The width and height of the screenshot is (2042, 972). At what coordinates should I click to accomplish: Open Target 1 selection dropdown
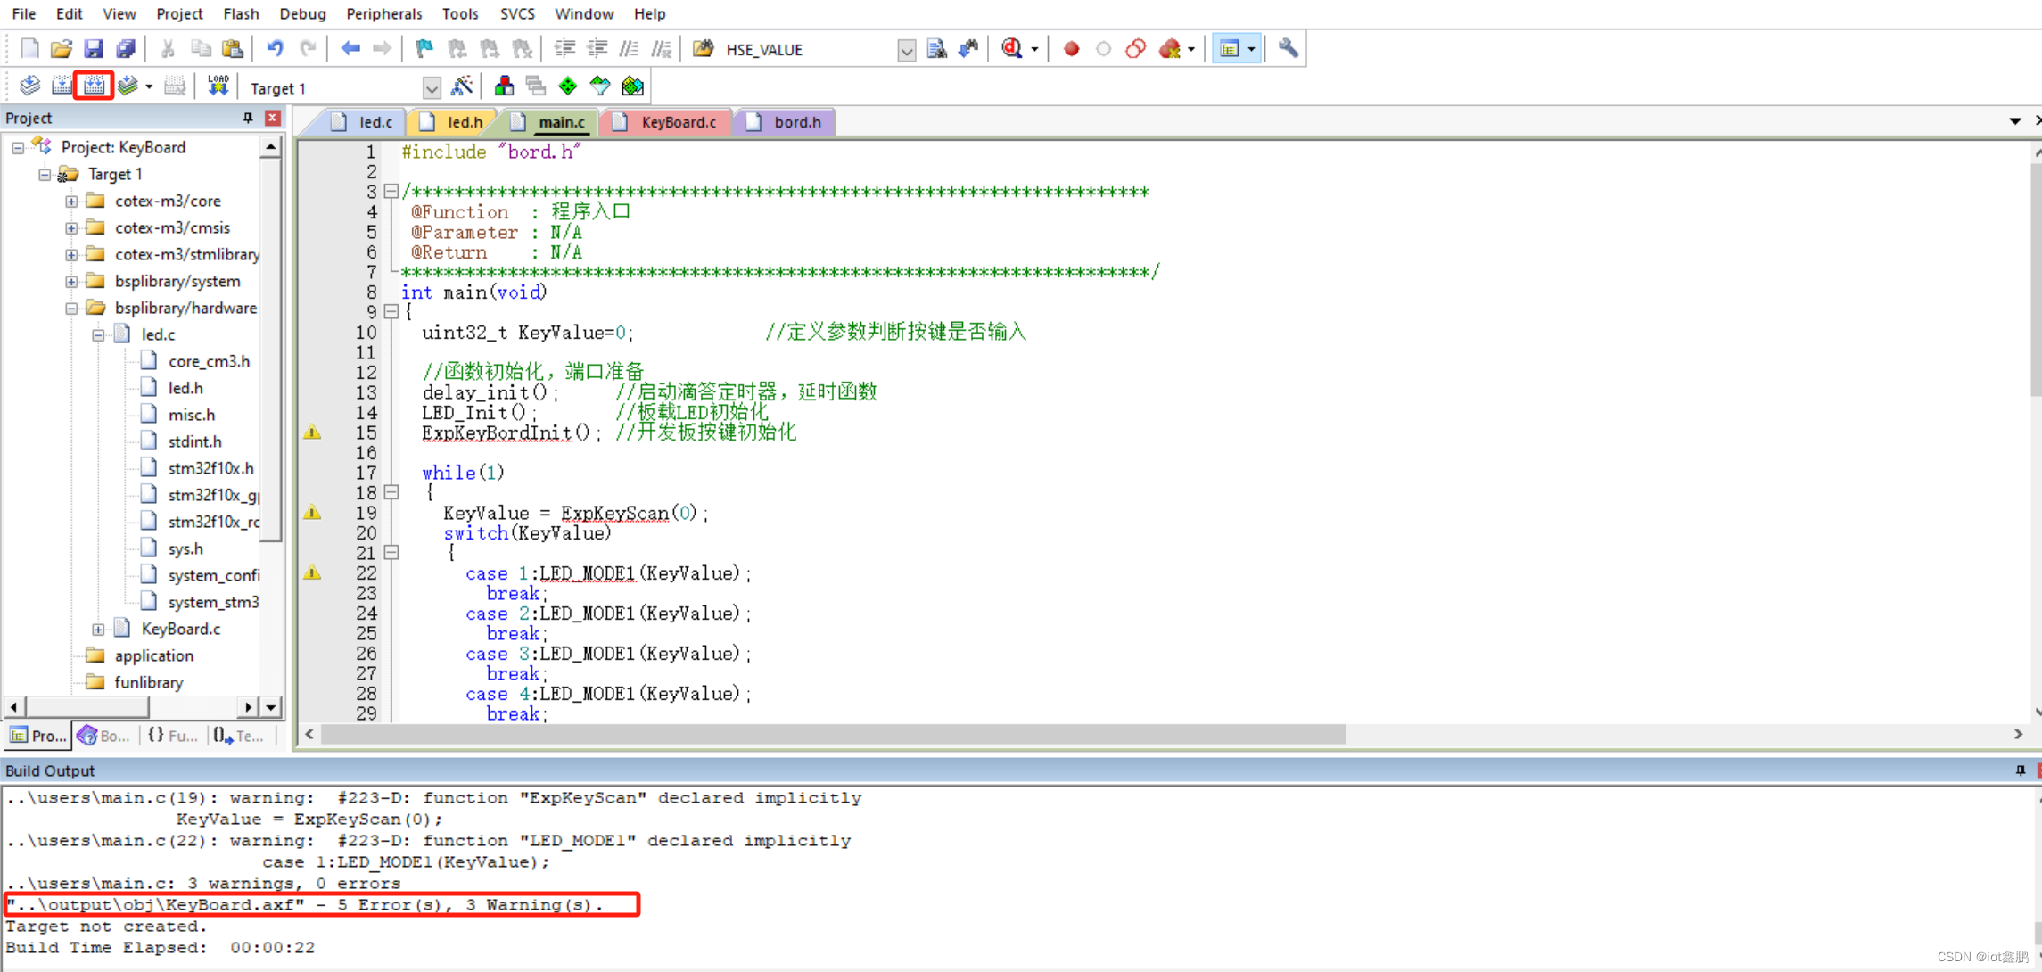[x=432, y=88]
